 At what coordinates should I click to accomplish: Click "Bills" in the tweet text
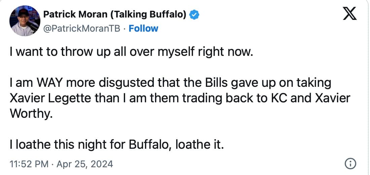(197, 82)
